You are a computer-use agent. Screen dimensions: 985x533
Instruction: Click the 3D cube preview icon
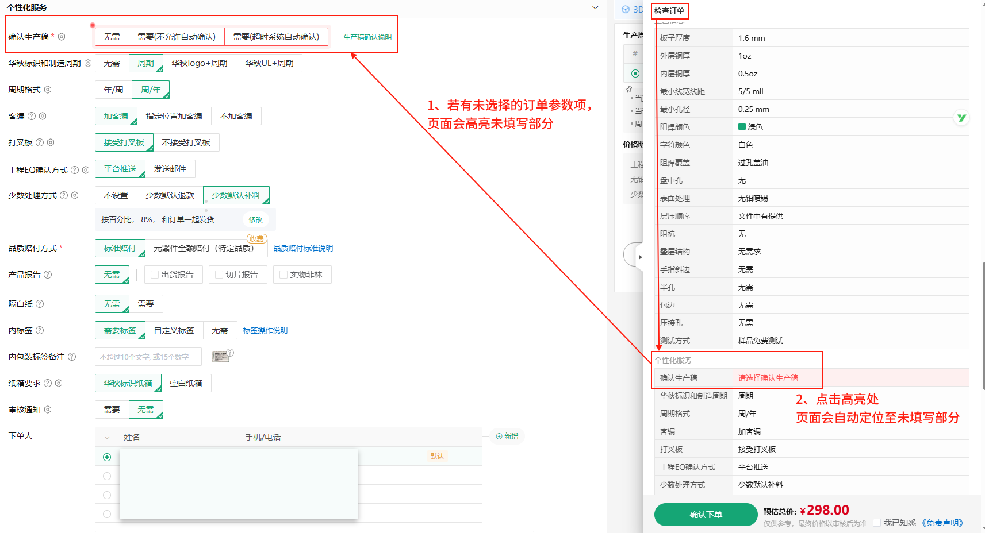tap(626, 10)
